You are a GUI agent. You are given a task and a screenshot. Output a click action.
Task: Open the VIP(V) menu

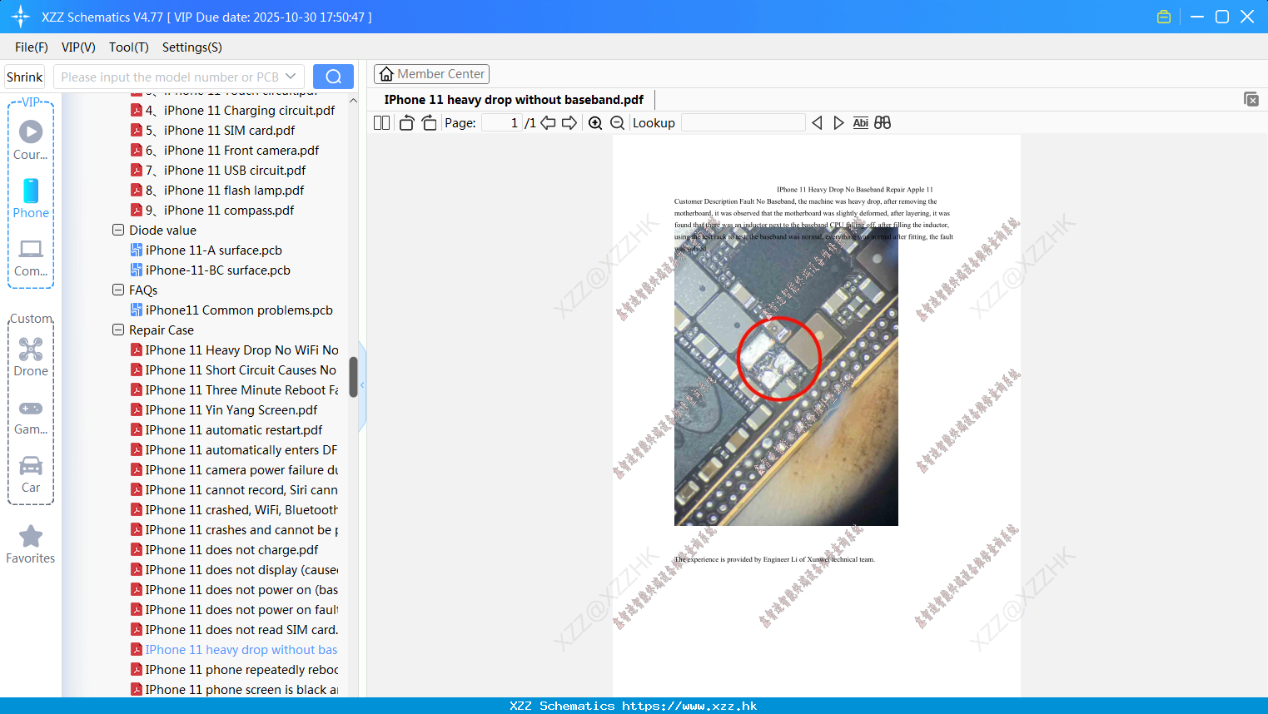point(78,47)
